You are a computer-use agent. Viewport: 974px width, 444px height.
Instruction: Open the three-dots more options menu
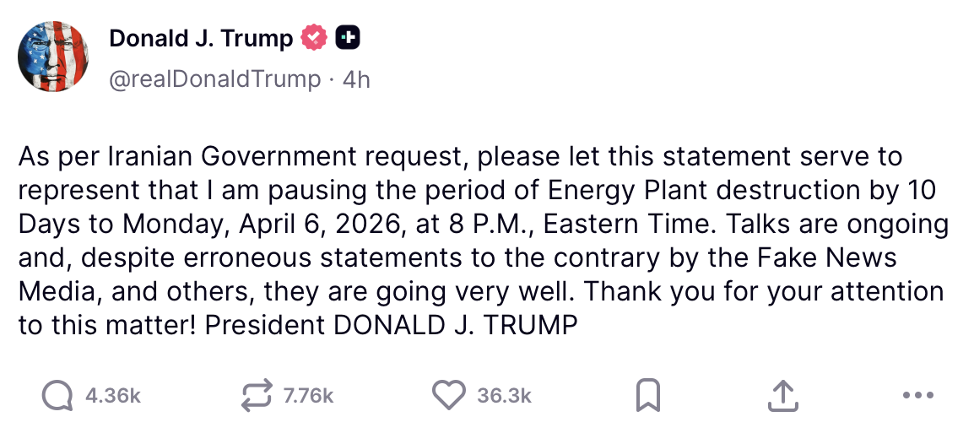[x=917, y=395]
